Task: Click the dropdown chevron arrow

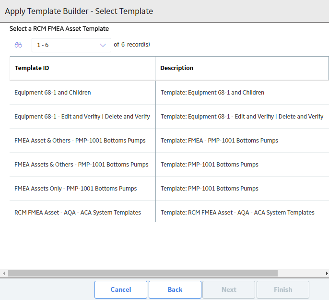Action: (x=103, y=45)
